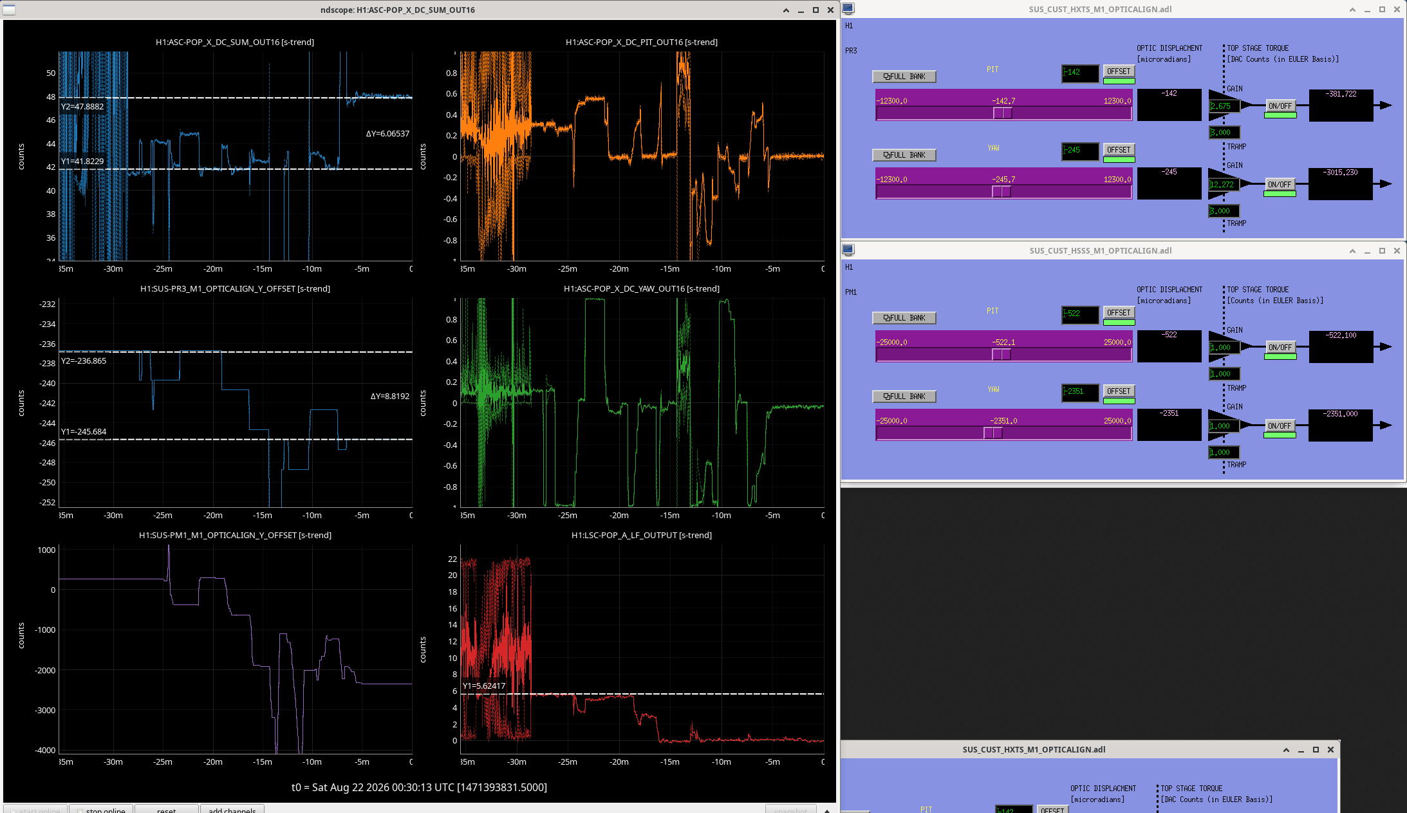The width and height of the screenshot is (1407, 813).
Task: Click the PR3 PIT alignment slider thumb
Action: point(1003,113)
